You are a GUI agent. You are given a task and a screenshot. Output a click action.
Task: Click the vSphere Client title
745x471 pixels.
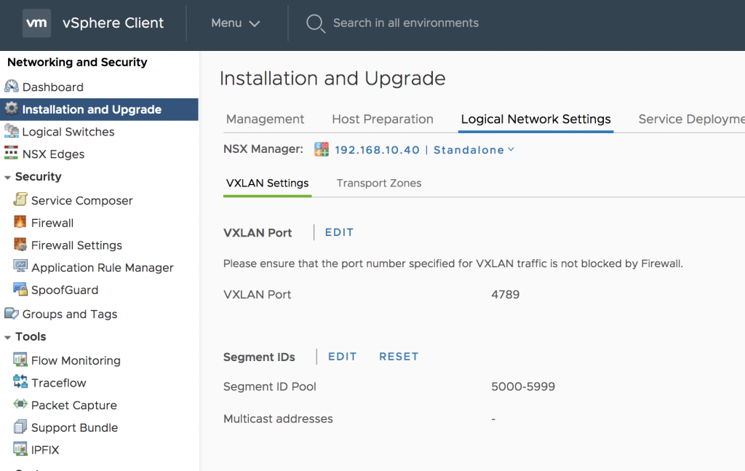coord(113,23)
